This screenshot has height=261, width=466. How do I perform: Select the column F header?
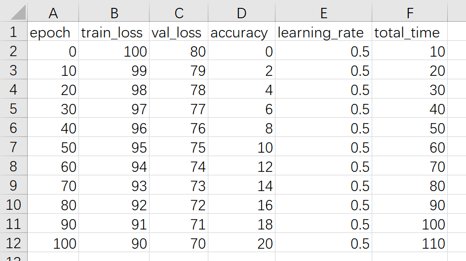(x=409, y=12)
